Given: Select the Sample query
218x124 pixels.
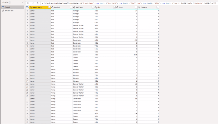Looking at the screenshot, I should tap(12, 7).
